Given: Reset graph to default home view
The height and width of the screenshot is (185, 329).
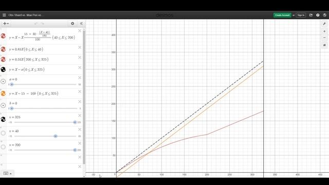Looking at the screenshot, I should point(324,45).
